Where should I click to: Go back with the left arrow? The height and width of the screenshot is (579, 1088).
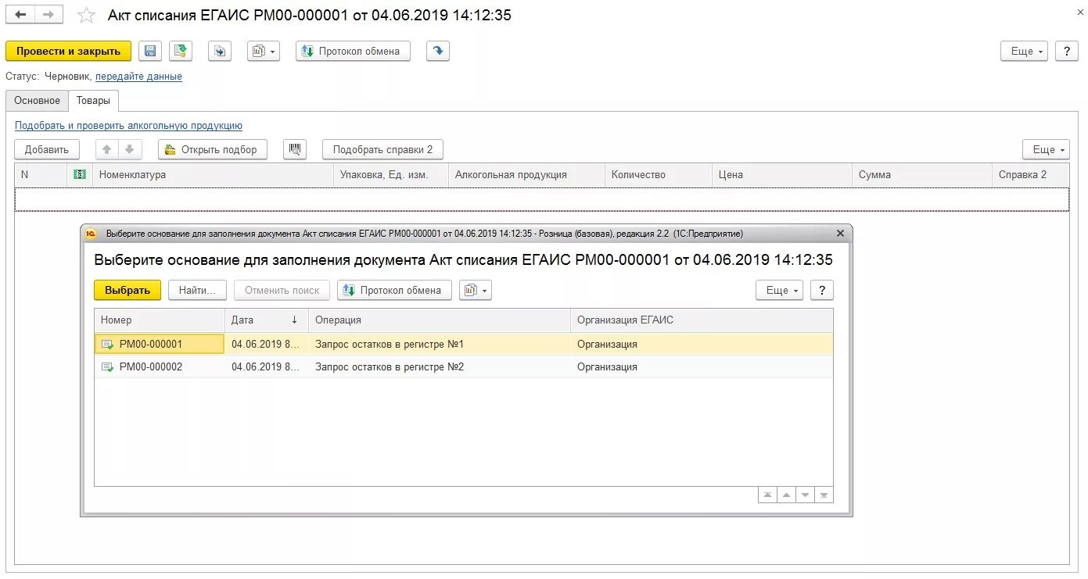(21, 15)
